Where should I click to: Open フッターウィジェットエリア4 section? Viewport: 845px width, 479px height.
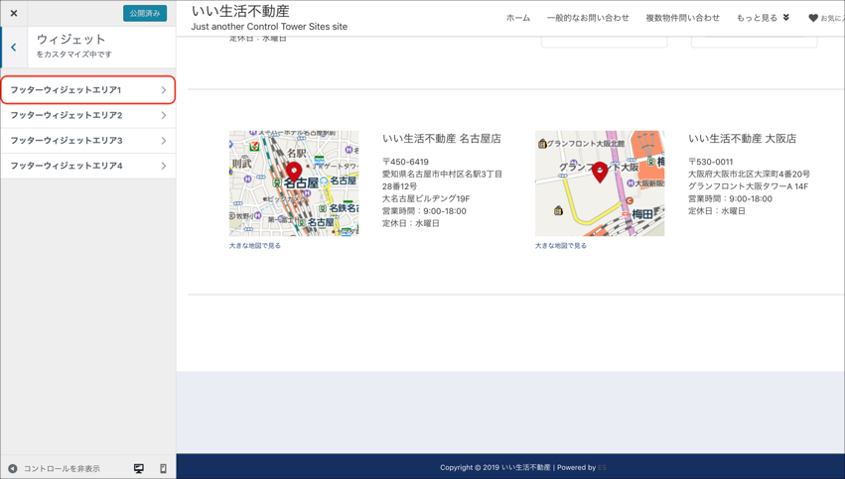coord(87,166)
